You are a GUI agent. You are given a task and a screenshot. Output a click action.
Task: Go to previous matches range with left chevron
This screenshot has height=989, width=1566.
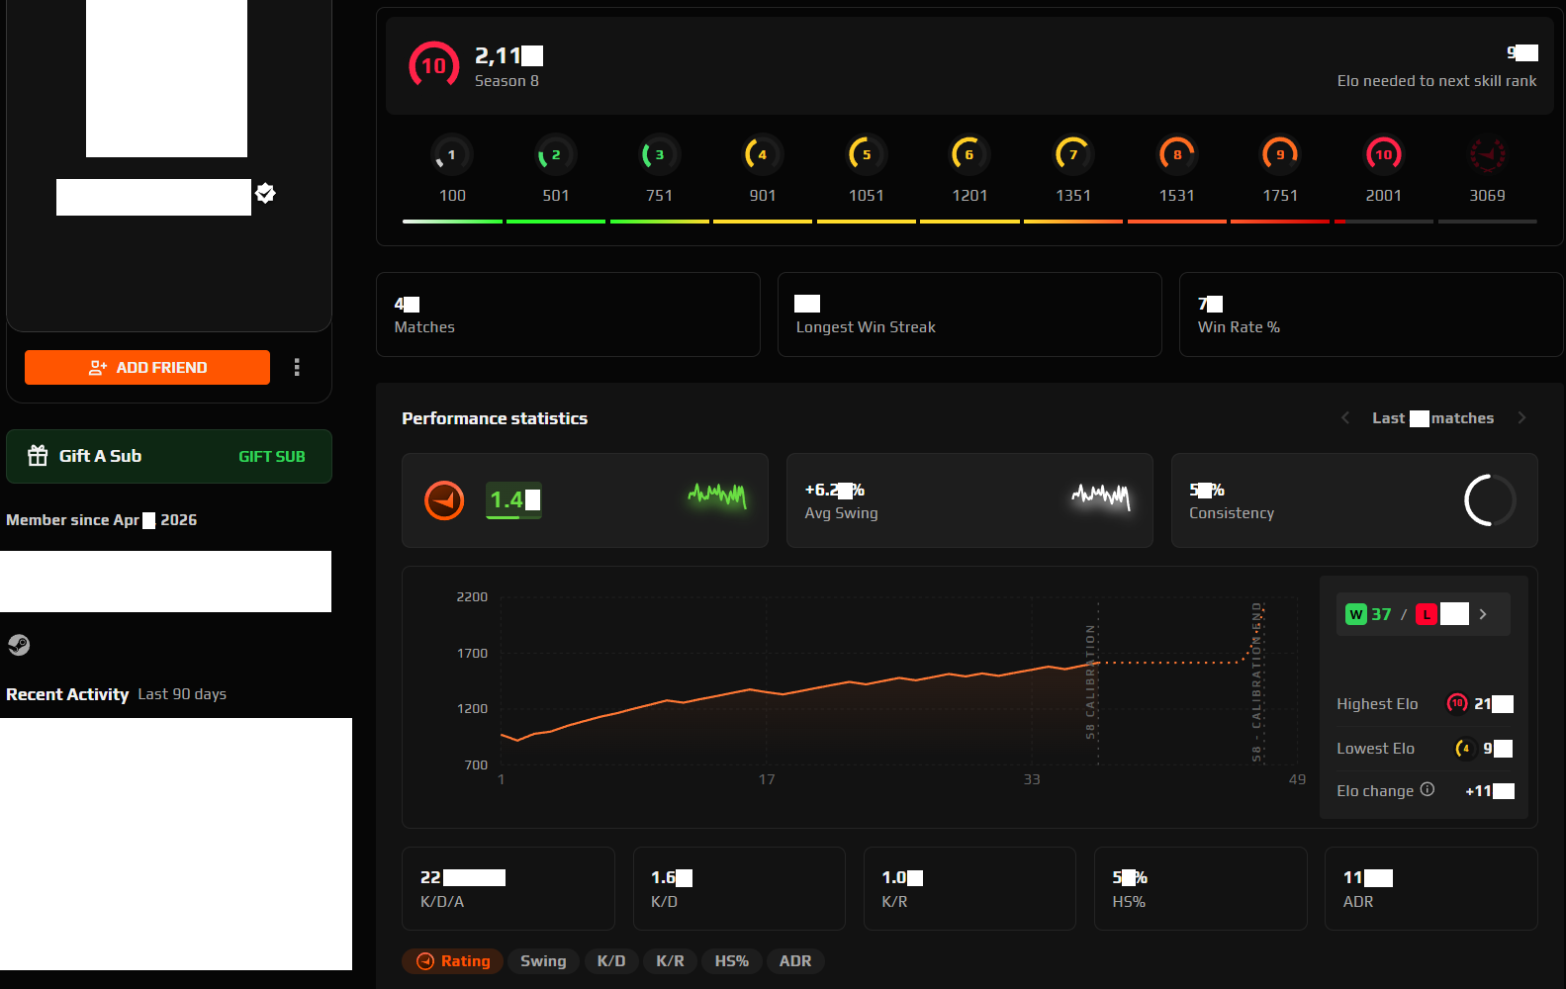click(1345, 418)
